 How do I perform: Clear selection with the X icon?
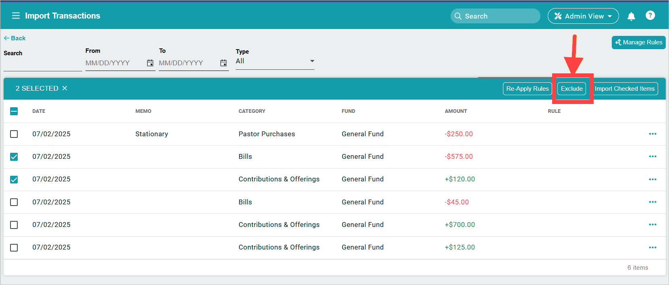[64, 88]
